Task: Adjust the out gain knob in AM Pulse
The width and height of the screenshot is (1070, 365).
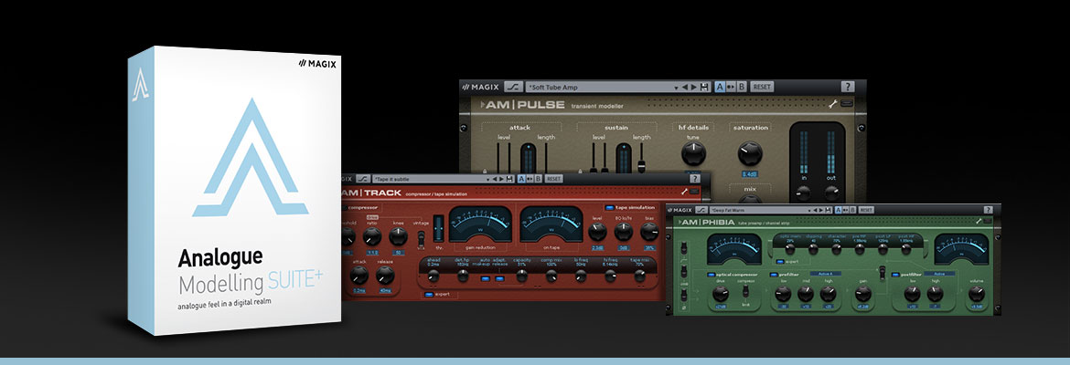Action: tap(832, 193)
